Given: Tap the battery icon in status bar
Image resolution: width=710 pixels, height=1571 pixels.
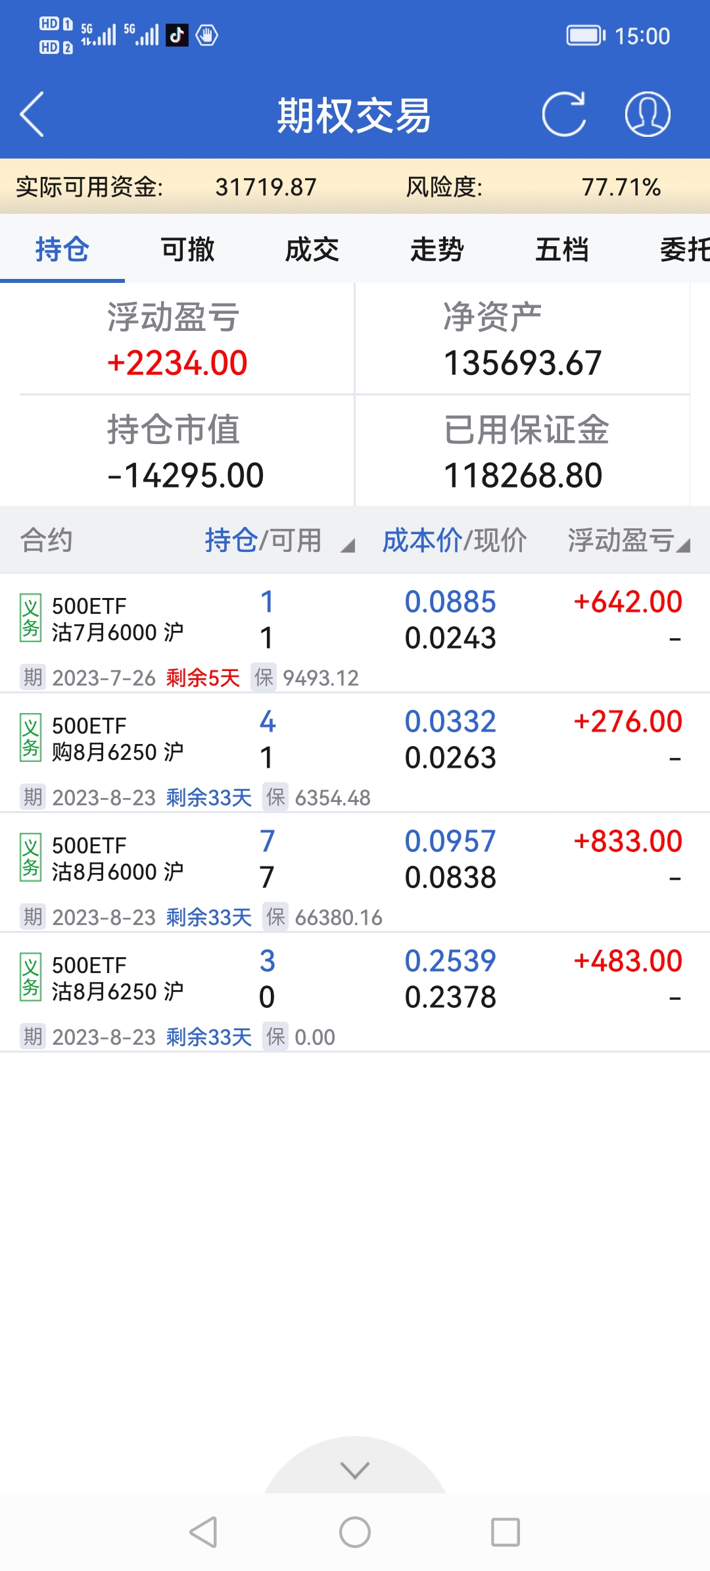Looking at the screenshot, I should pos(586,36).
